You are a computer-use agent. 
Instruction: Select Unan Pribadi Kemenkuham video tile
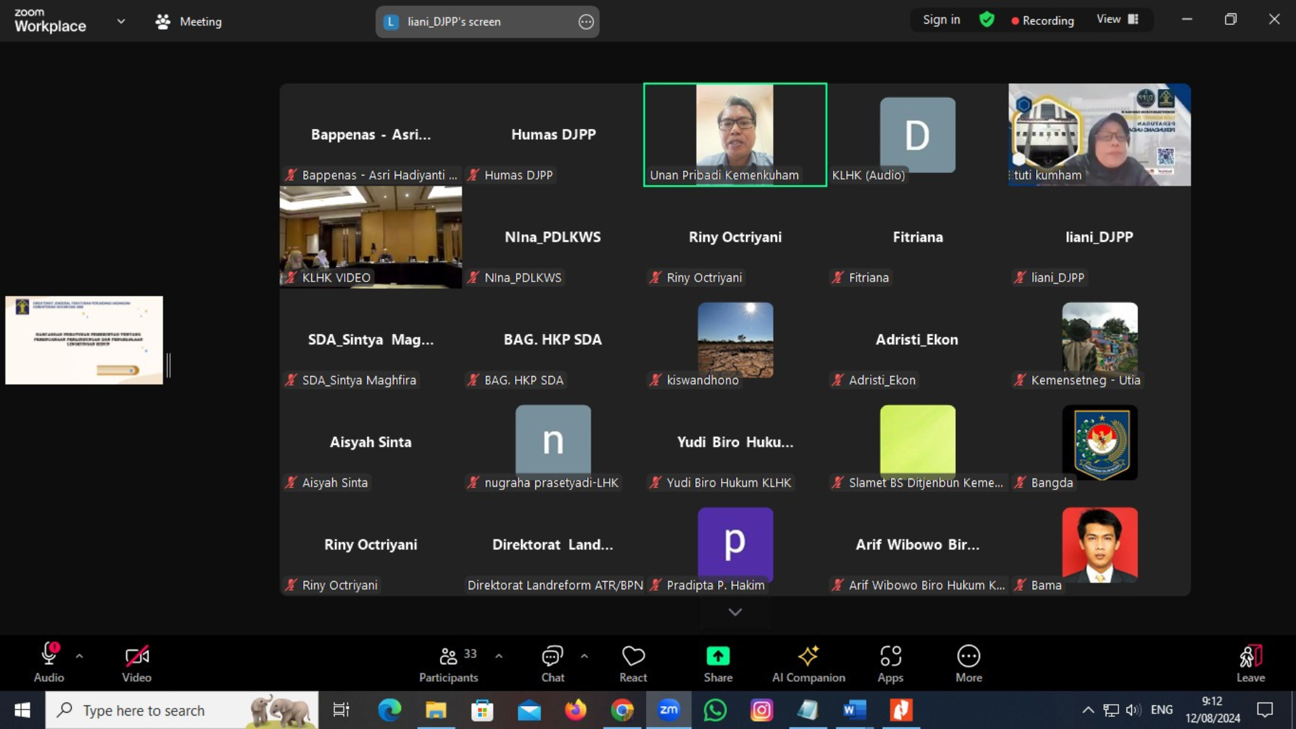tap(735, 134)
